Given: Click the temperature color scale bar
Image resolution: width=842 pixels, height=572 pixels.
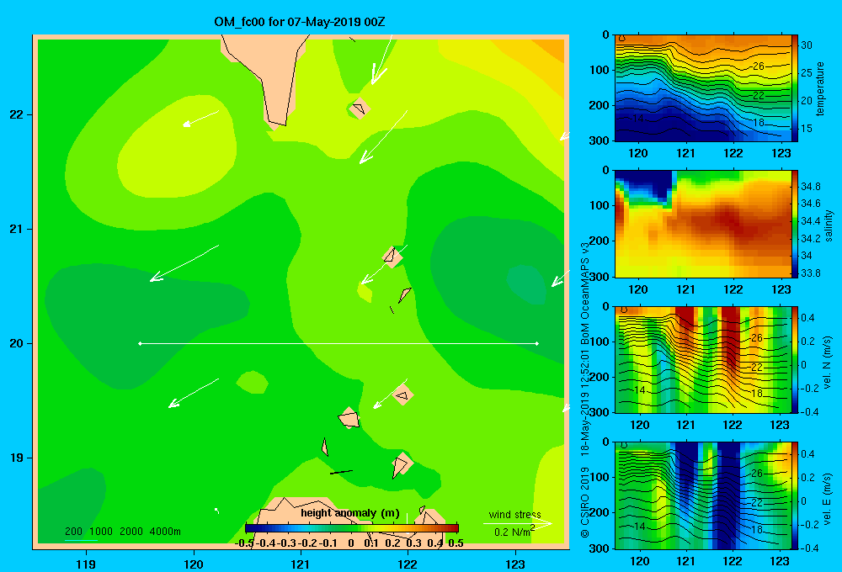Looking at the screenshot, I should (794, 88).
